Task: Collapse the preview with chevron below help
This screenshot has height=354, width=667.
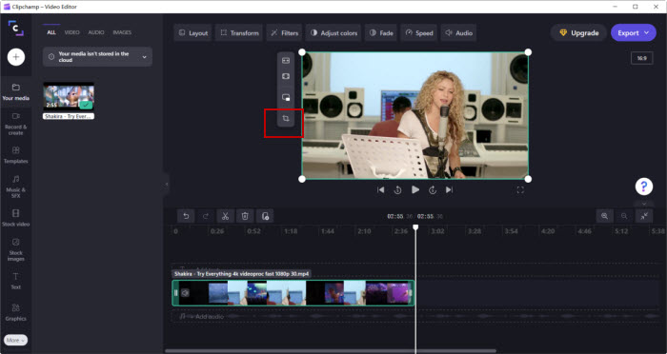Action: (x=644, y=204)
